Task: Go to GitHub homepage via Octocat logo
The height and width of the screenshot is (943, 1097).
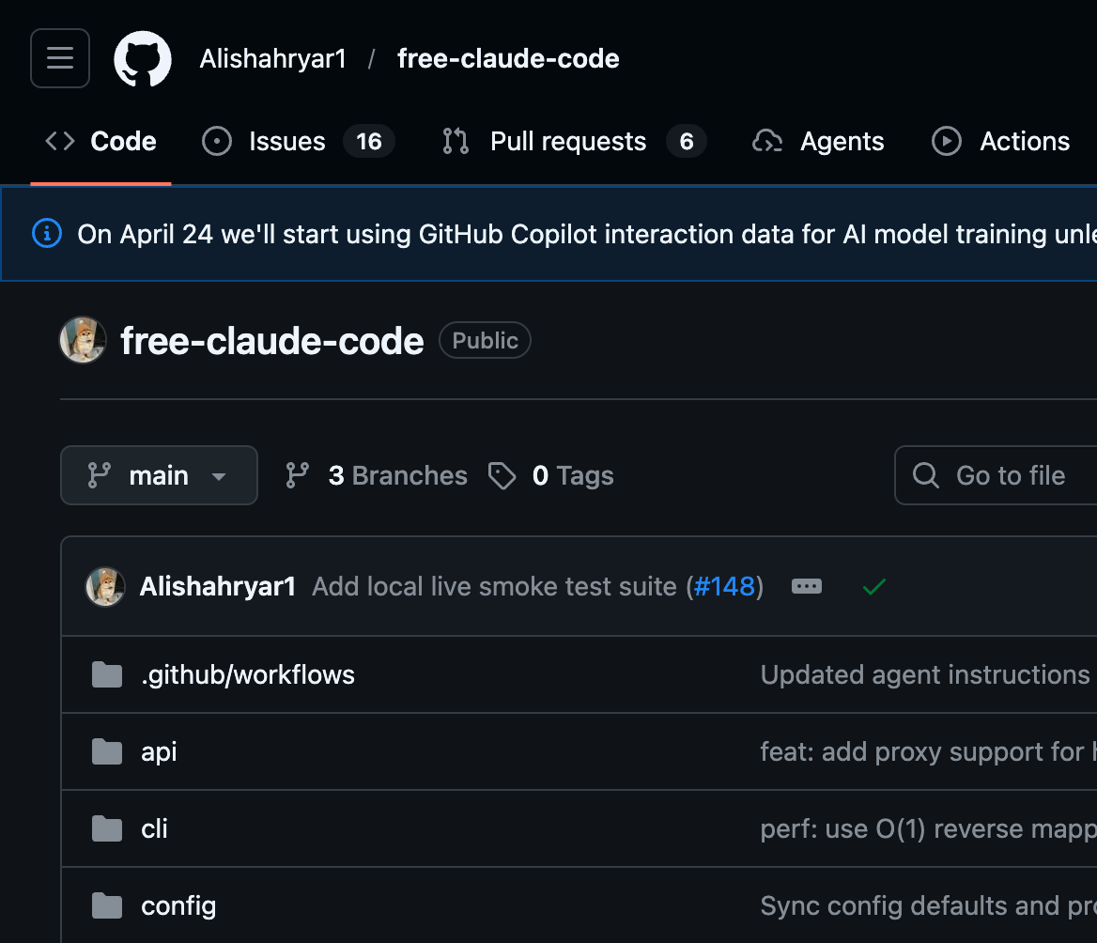Action: coord(143,58)
